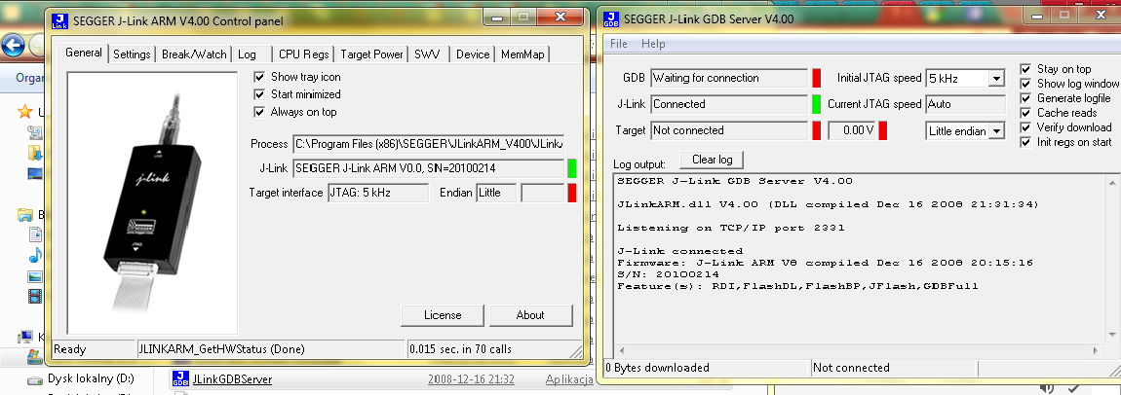Click the Process path field
Screen dimensions: 1121x395
[x=428, y=144]
